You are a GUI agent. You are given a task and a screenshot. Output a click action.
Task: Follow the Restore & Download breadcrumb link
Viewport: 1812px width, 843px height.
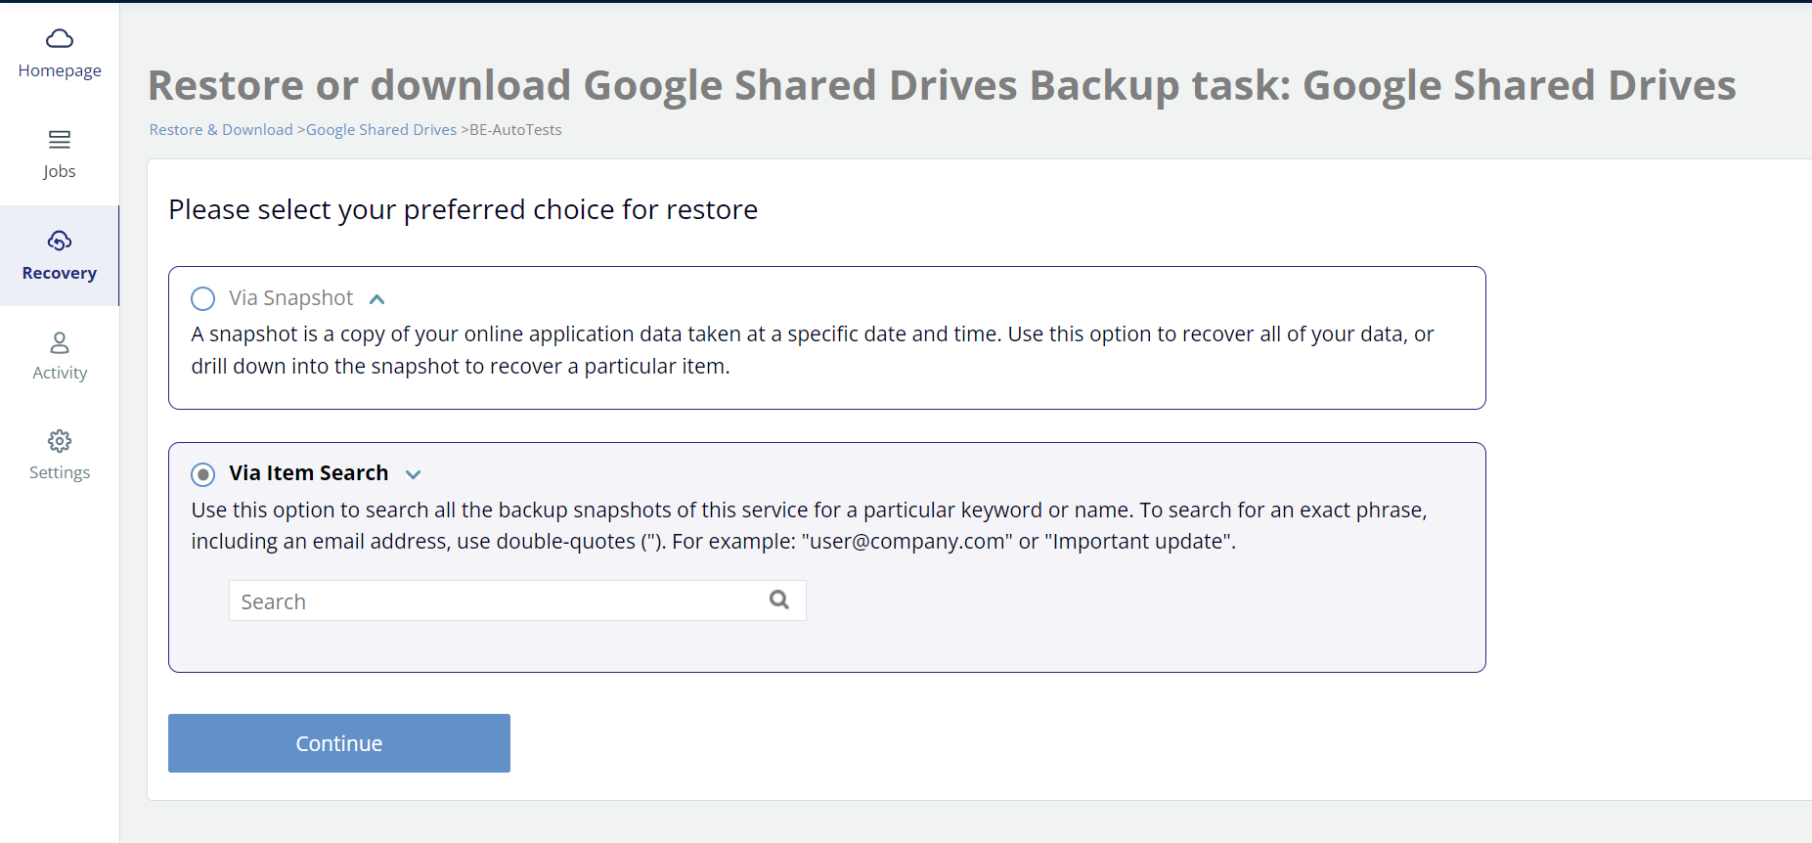tap(221, 129)
